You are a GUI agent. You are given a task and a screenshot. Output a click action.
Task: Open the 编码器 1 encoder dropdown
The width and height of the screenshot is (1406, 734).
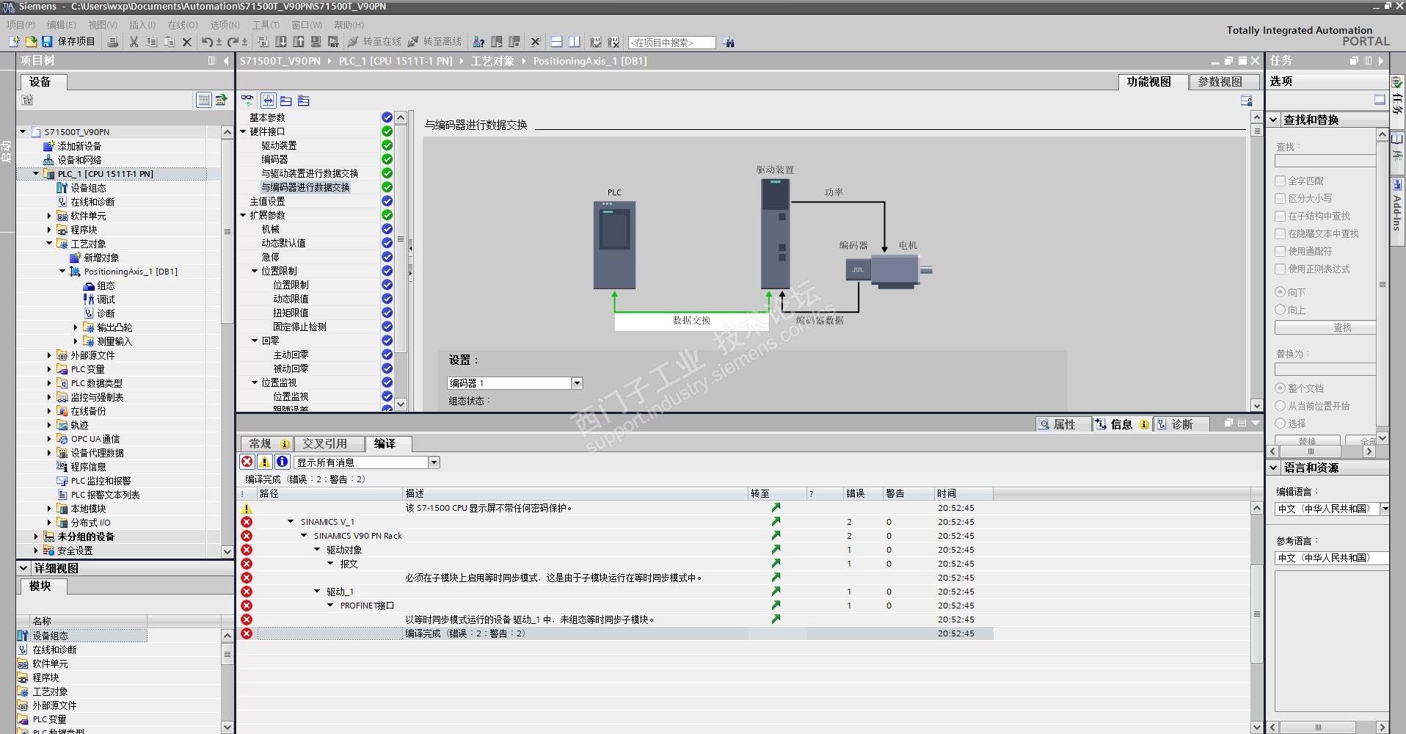(577, 383)
